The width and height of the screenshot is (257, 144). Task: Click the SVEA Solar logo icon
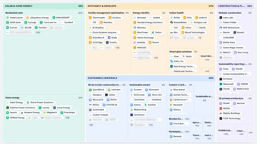8,22
